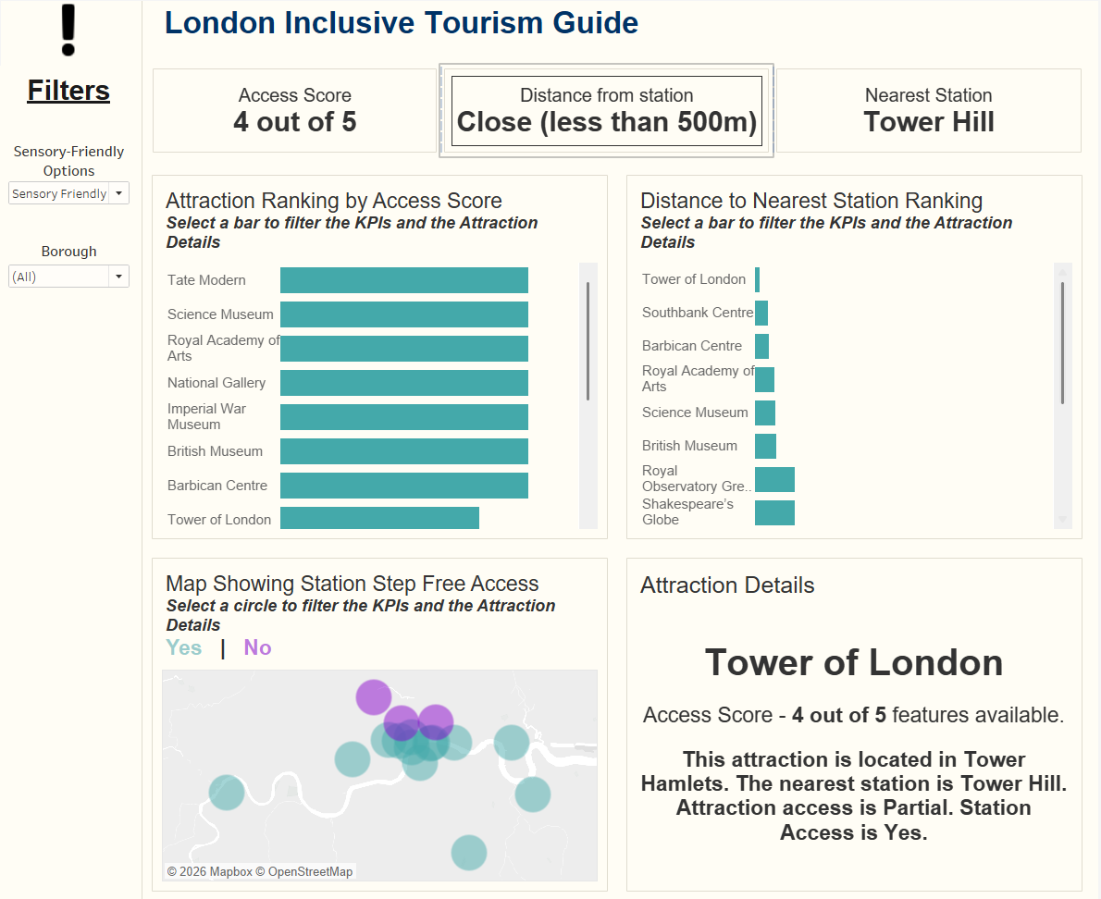Open the OpenStreetMap attribution link
The height and width of the screenshot is (899, 1101).
(x=310, y=871)
